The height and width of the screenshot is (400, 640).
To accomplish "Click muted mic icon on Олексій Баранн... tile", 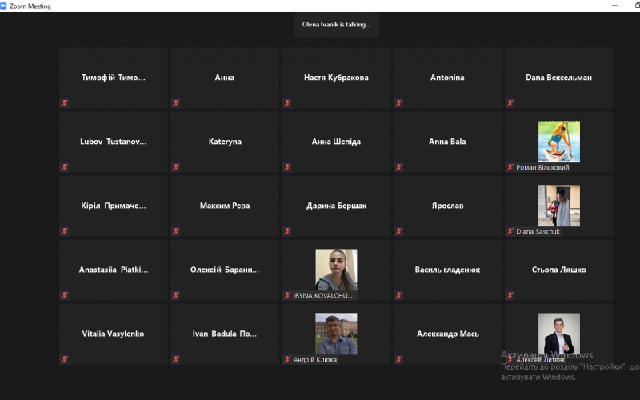I will coord(176,295).
